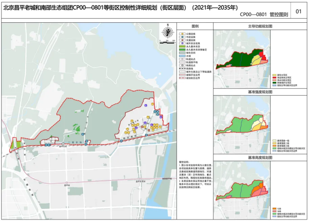Click the 昌平东关站 metro station marker

[140, 179]
